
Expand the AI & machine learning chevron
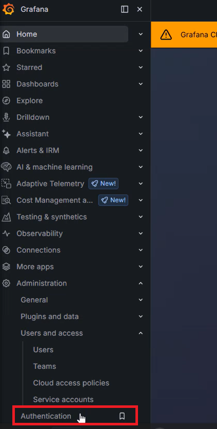pyautogui.click(x=141, y=167)
